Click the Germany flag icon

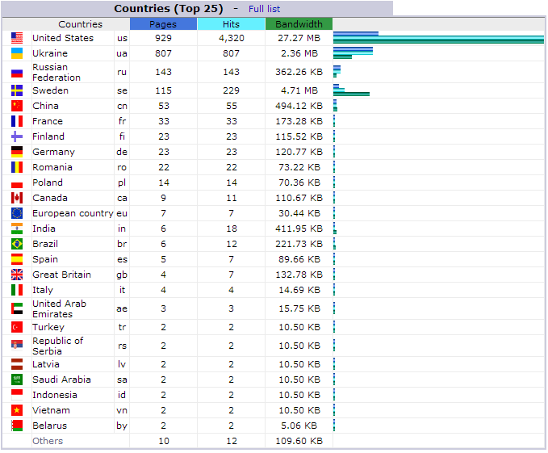17,152
